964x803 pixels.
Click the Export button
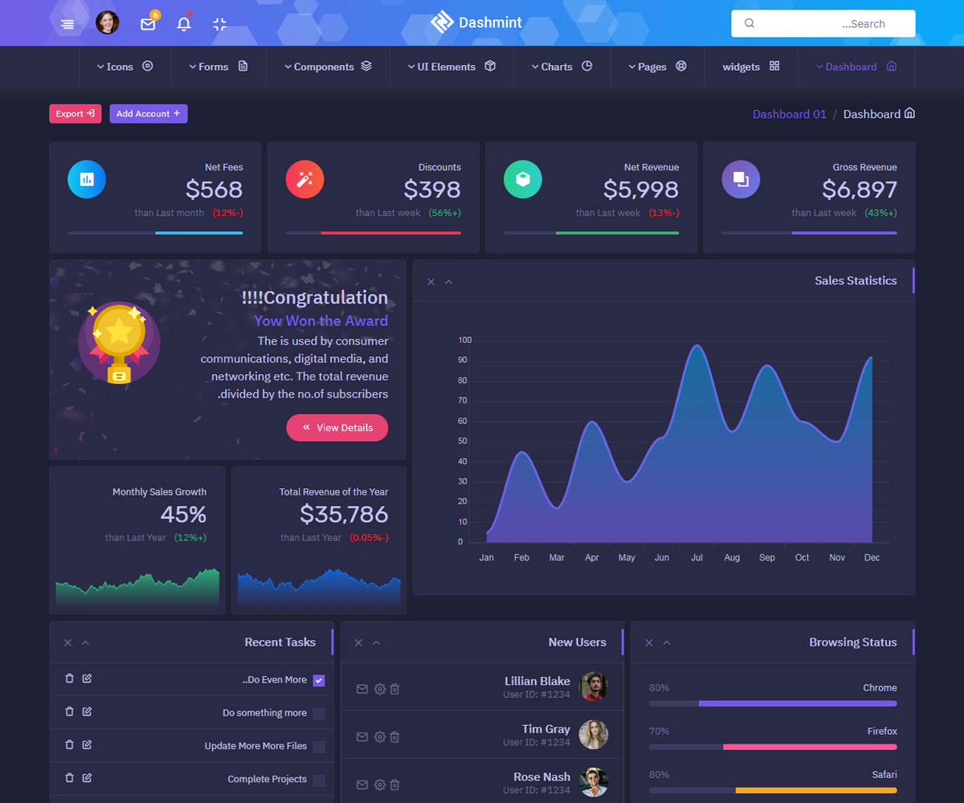(x=75, y=114)
